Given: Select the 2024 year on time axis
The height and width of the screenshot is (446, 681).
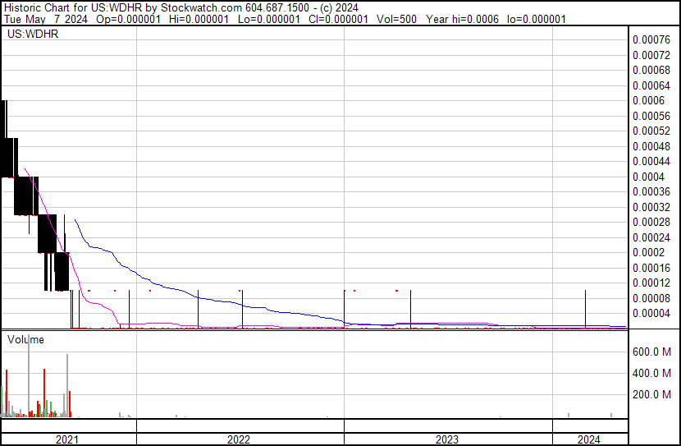Looking at the screenshot, I should point(589,439).
